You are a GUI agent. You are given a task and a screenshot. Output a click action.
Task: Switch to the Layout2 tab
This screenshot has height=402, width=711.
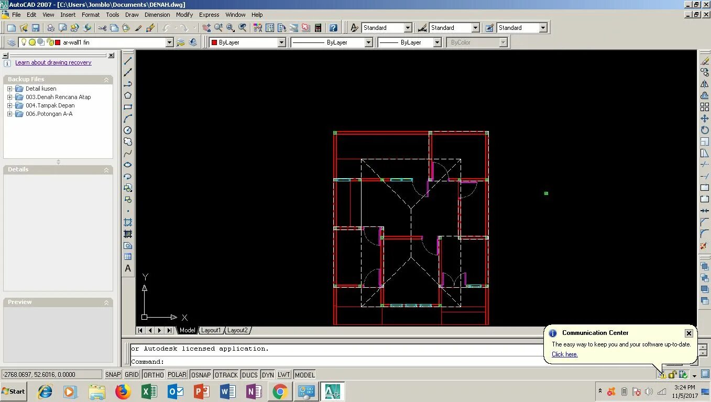click(237, 330)
